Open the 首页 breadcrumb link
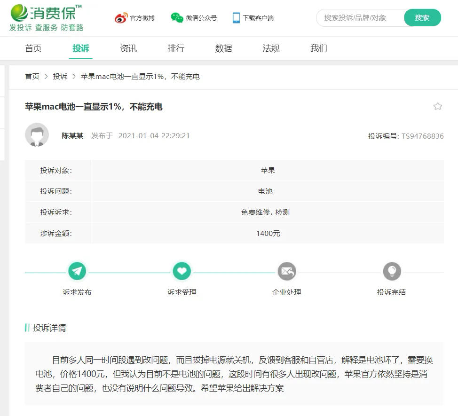The height and width of the screenshot is (416, 458). pos(32,76)
